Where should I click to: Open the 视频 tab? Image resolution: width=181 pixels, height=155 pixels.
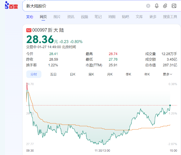click(x=84, y=17)
